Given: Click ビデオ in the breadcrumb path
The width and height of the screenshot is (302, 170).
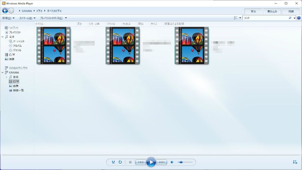Looking at the screenshot, I should point(39,11).
